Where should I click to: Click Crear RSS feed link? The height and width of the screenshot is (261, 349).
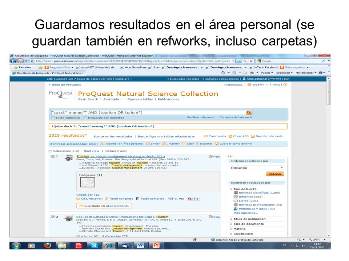point(238,136)
